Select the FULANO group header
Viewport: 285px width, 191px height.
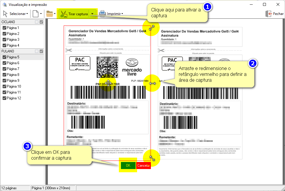pyautogui.click(x=22, y=51)
